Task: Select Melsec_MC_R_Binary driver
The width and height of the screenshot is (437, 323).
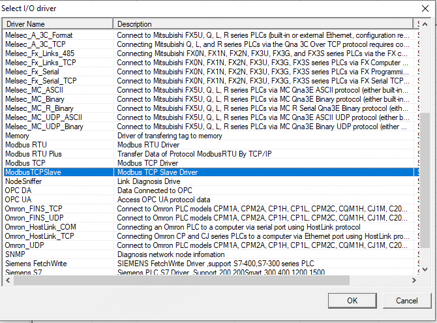Action: coord(39,108)
